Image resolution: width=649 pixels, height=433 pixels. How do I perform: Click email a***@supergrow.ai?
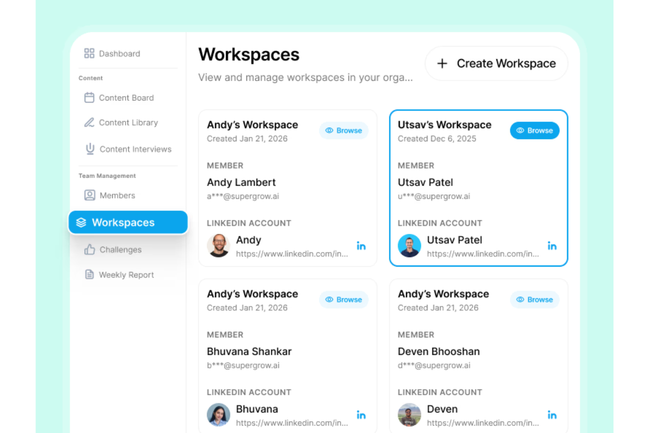point(243,196)
